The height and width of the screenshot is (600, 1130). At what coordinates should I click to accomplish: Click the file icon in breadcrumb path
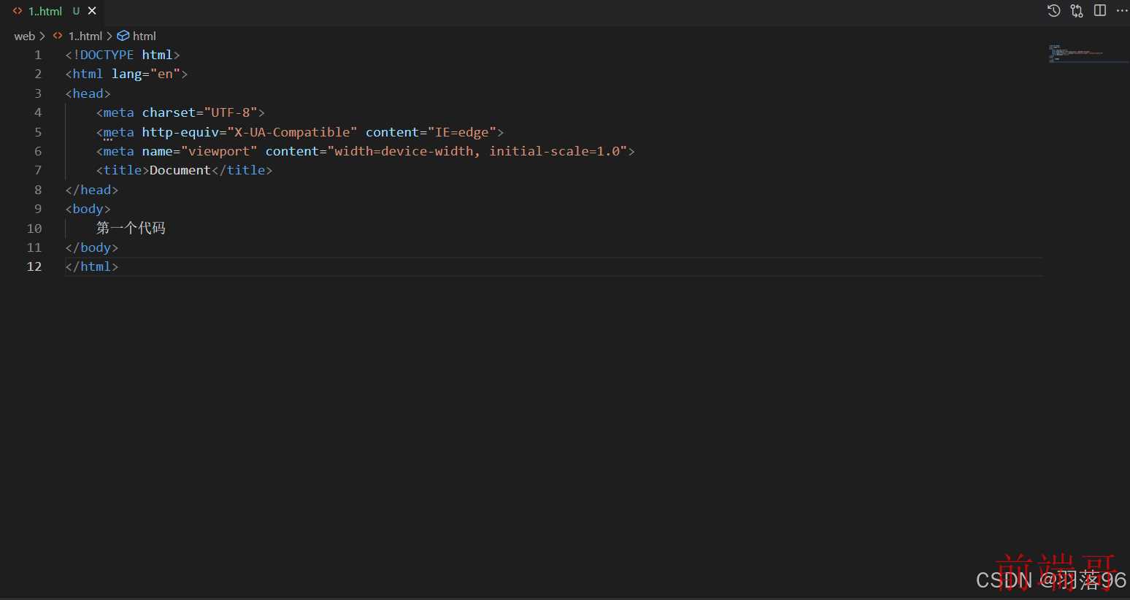(58, 36)
